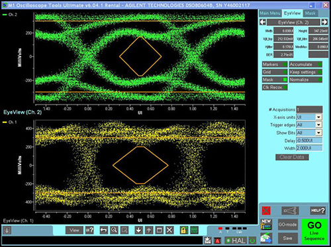
Task: Click the Height readout value
Action: click(x=318, y=31)
